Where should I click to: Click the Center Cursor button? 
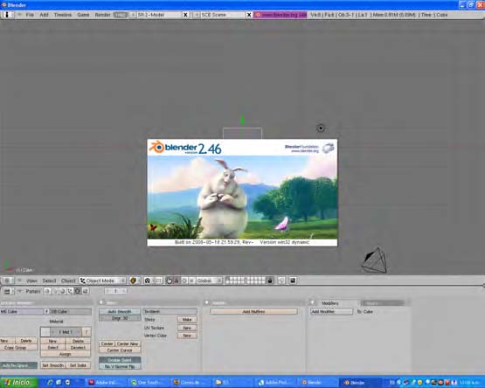120,350
